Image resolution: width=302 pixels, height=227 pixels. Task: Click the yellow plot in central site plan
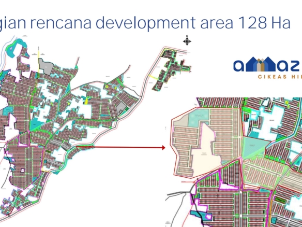click(x=86, y=102)
